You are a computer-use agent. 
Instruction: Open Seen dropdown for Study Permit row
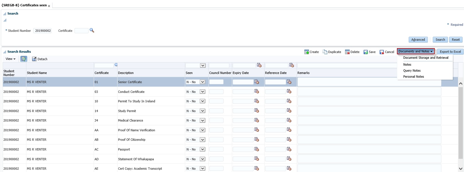202,111
